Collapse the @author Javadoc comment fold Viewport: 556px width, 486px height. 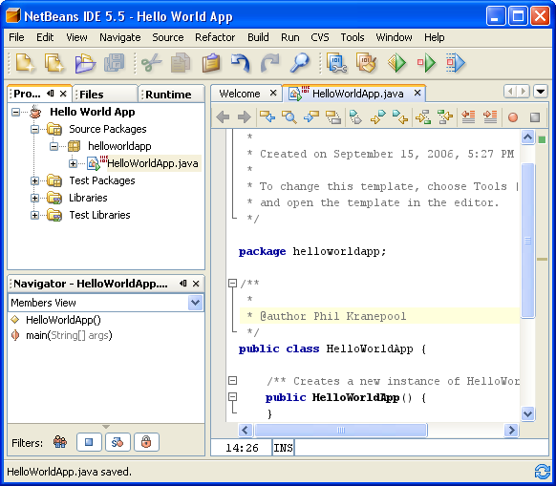tap(232, 283)
